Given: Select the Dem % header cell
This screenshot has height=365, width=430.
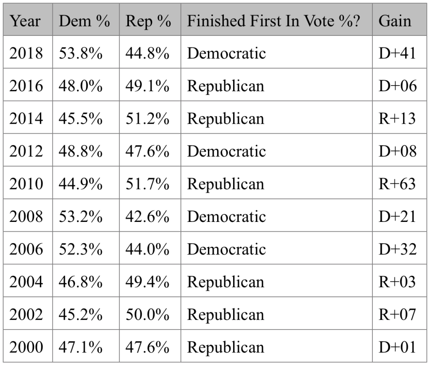Looking at the screenshot, I should [x=86, y=20].
